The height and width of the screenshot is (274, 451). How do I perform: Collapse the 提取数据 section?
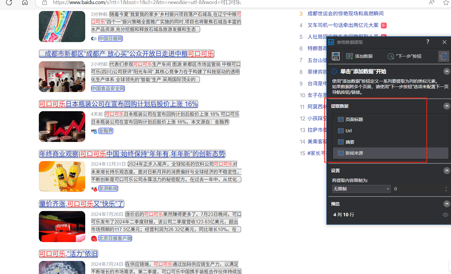click(x=447, y=106)
